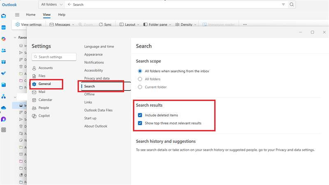
Task: Open the search filter icon in search bar
Action: (x=283, y=5)
